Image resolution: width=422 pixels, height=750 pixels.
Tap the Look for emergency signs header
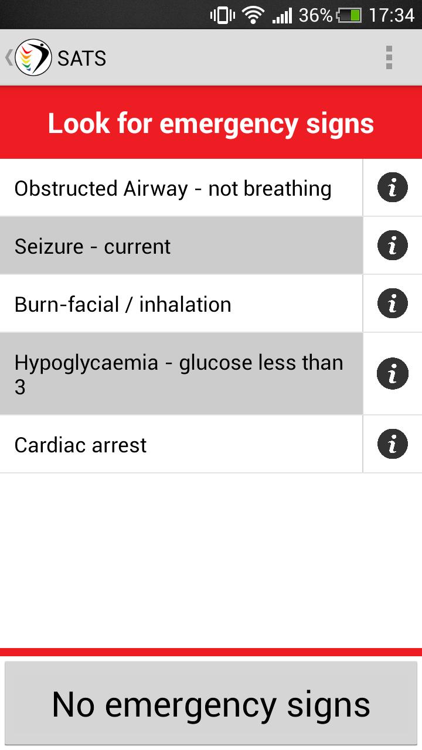[x=211, y=124]
